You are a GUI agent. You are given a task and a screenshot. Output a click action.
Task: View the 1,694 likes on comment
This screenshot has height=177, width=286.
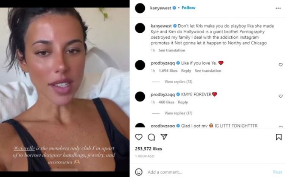click(x=168, y=71)
